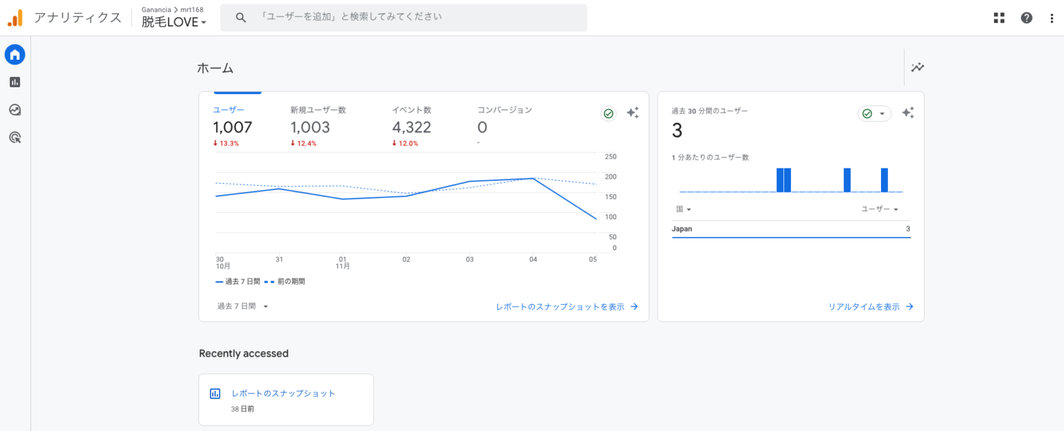Viewport: 1064px width, 431px height.
Task: Open レポートのスナップショットを表示 link
Action: 566,306
